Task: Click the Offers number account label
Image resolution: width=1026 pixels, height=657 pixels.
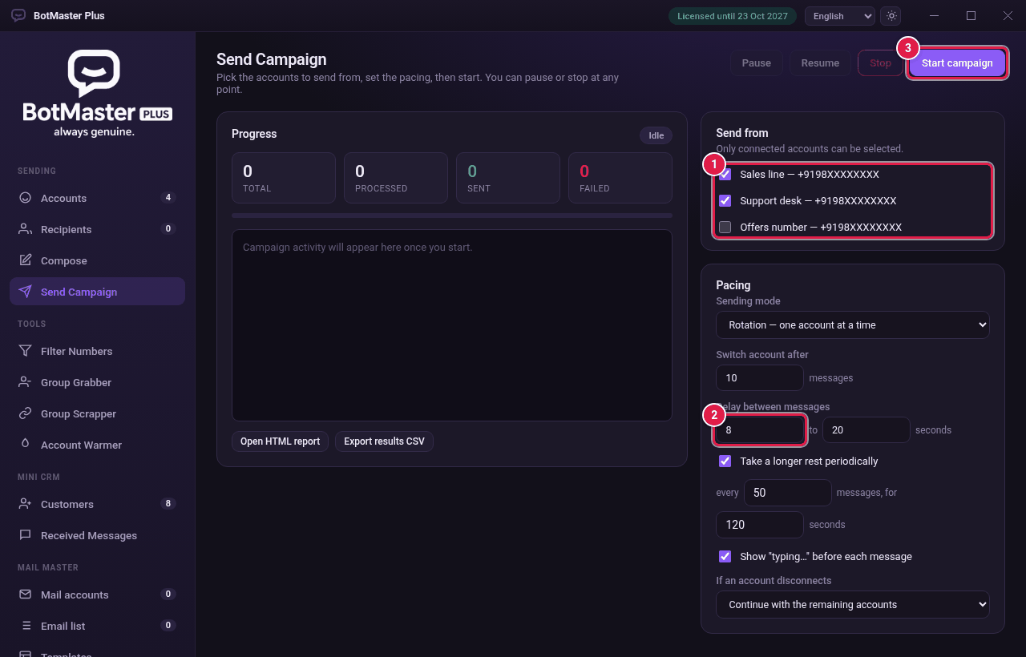Action: [x=821, y=227]
